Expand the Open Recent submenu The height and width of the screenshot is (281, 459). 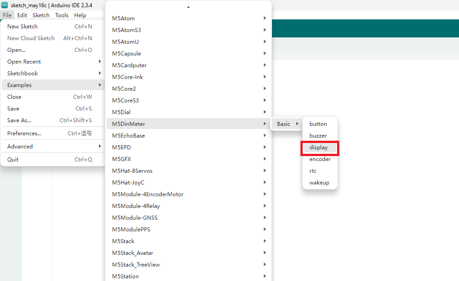[x=53, y=61]
